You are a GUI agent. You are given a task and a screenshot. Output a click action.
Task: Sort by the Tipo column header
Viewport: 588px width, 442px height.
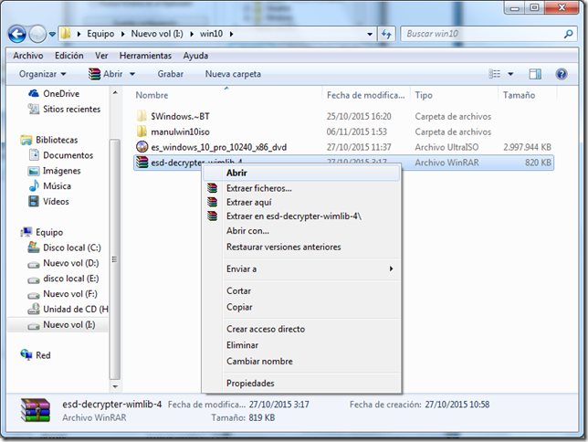point(424,95)
